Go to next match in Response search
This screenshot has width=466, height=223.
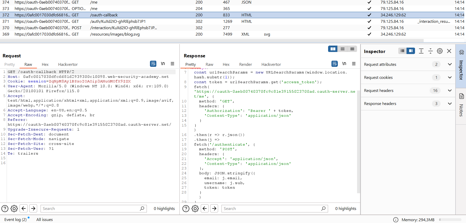tap(214, 208)
